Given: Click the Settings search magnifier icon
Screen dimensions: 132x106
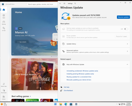Looking at the screenshot, I should click(75, 3).
